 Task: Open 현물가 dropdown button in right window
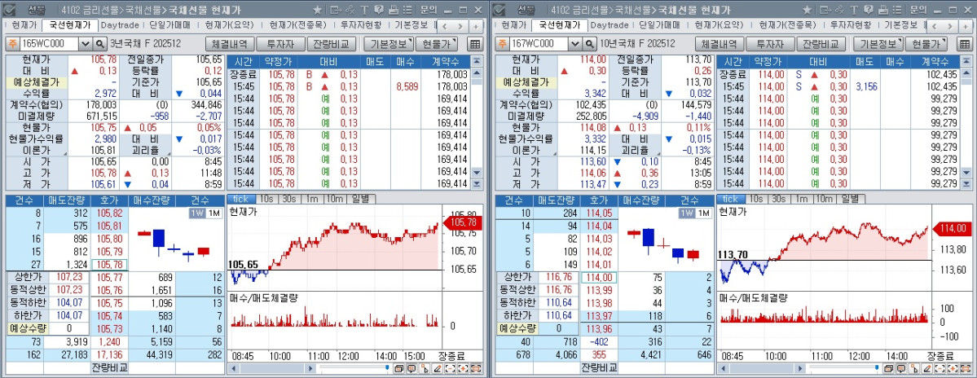pyautogui.click(x=926, y=44)
